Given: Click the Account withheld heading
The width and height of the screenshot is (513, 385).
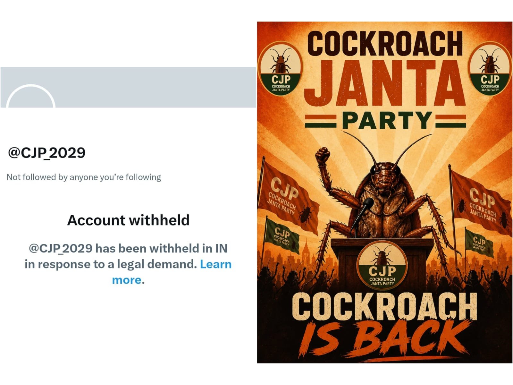Looking at the screenshot, I should click(x=128, y=220).
